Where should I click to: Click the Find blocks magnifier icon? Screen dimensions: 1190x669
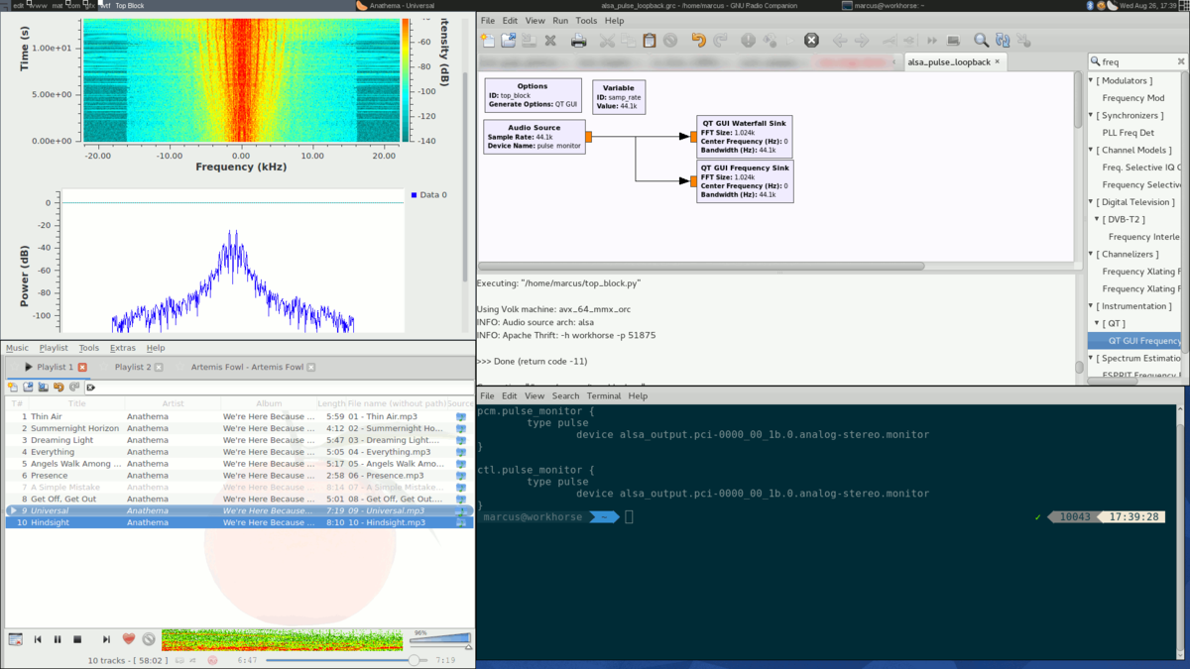click(983, 40)
